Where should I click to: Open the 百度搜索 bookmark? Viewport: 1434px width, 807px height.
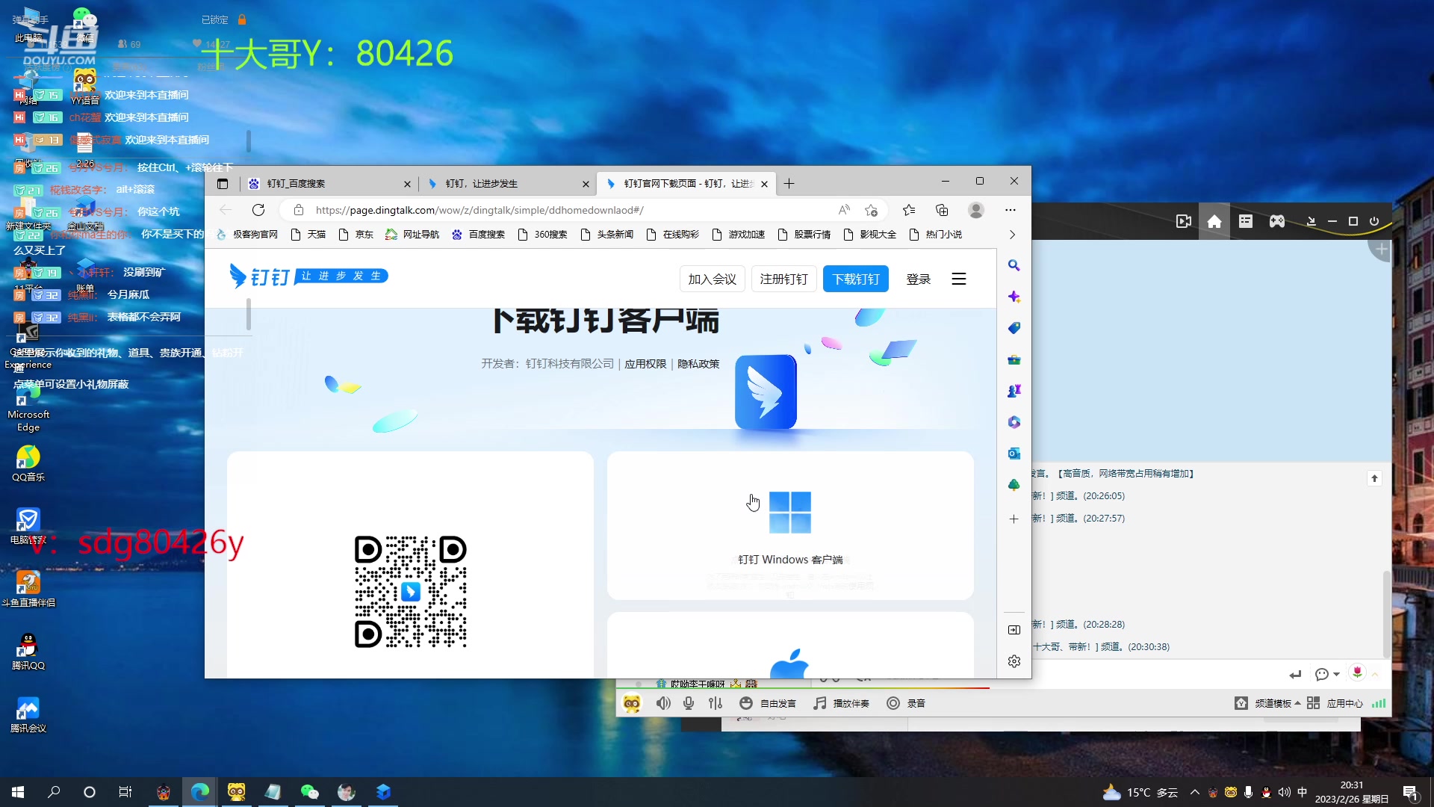click(478, 234)
